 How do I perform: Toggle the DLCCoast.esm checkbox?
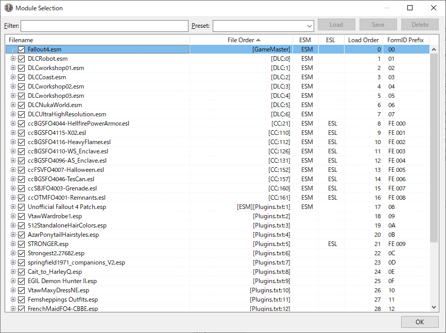click(21, 77)
